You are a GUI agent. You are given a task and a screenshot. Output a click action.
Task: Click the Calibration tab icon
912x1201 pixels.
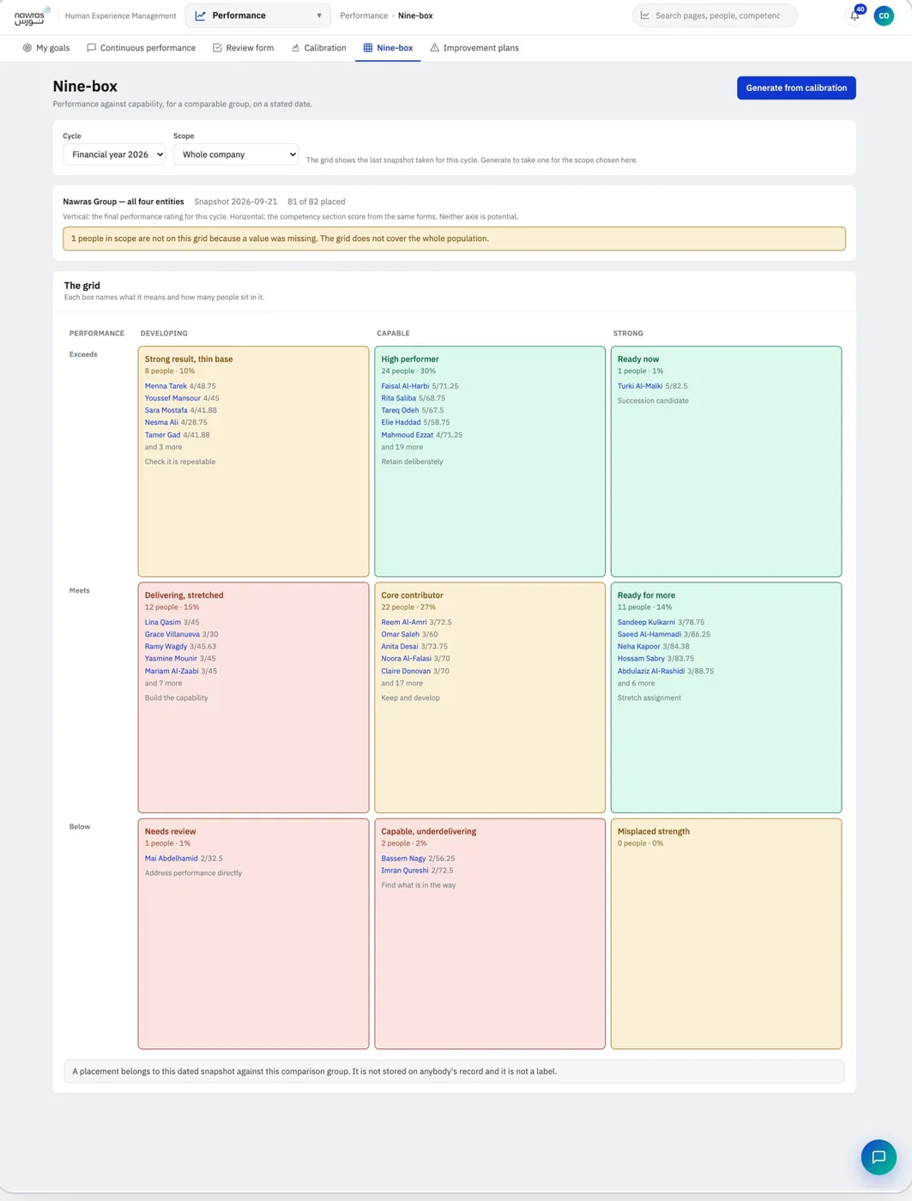(x=295, y=48)
